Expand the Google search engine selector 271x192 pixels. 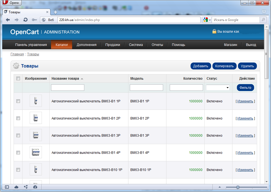point(207,20)
